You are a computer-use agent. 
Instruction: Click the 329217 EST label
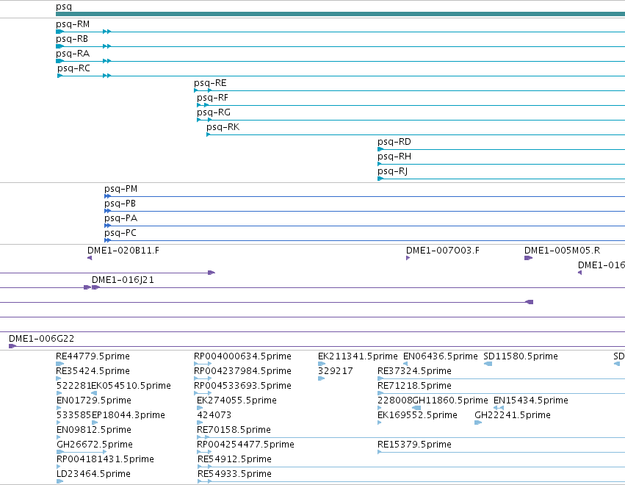[x=336, y=371]
